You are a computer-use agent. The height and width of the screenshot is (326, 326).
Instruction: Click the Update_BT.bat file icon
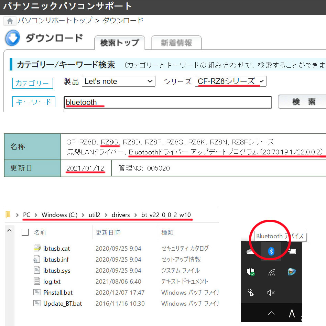(37, 303)
